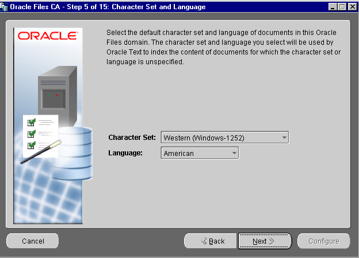The image size is (359, 258).
Task: Click the disabled Configure button
Action: click(324, 241)
